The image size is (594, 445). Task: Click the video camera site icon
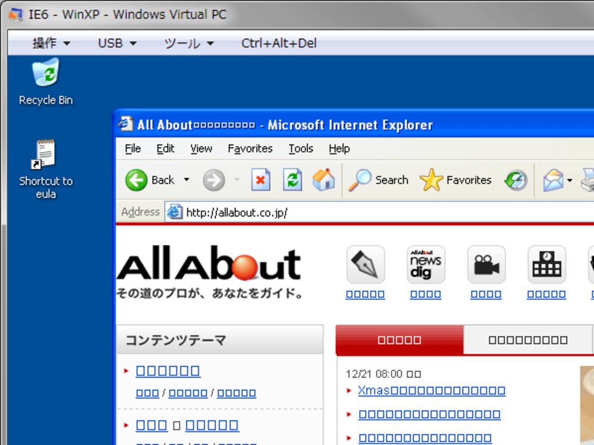pos(486,265)
